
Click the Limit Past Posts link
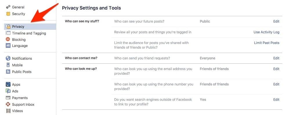pos(267,43)
